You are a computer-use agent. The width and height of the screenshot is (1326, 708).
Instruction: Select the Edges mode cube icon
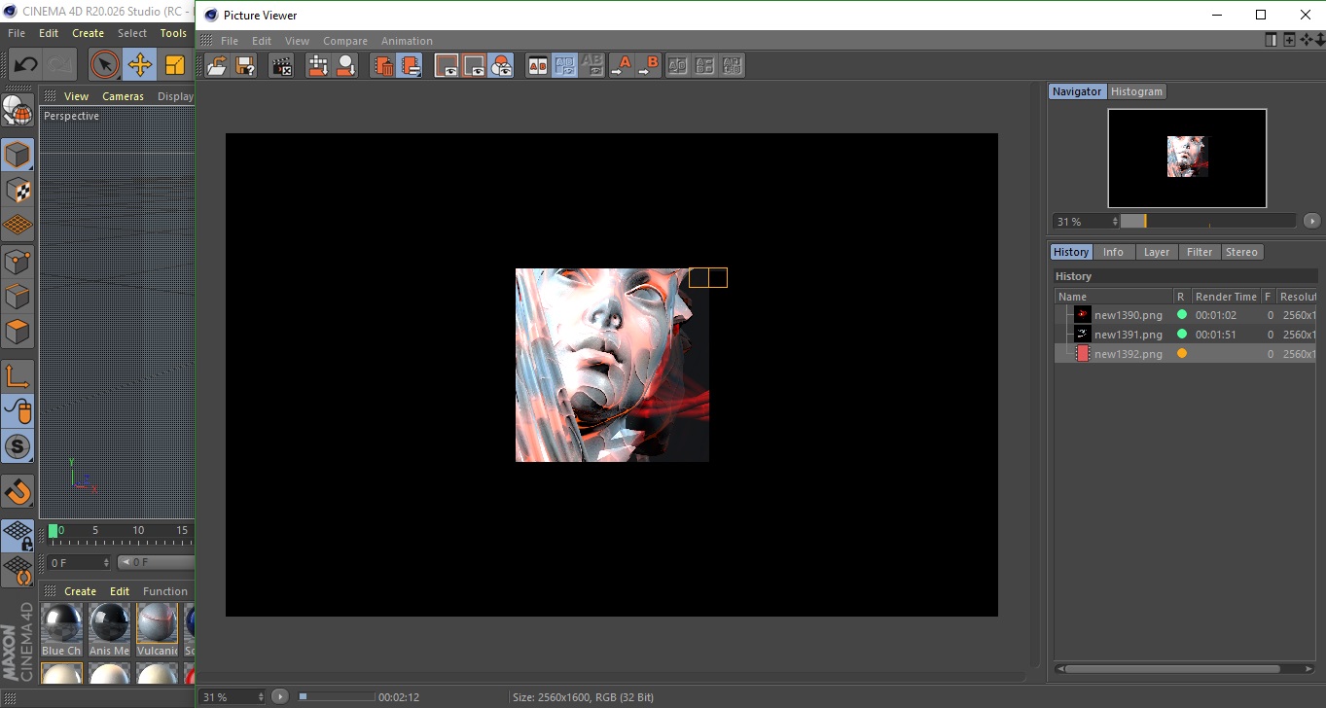tap(18, 297)
